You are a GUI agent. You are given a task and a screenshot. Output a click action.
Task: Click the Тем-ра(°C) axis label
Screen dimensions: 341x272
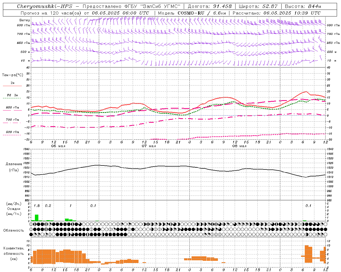(13, 75)
